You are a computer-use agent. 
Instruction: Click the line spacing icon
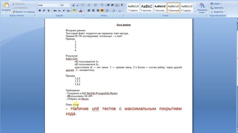pos(107,11)
